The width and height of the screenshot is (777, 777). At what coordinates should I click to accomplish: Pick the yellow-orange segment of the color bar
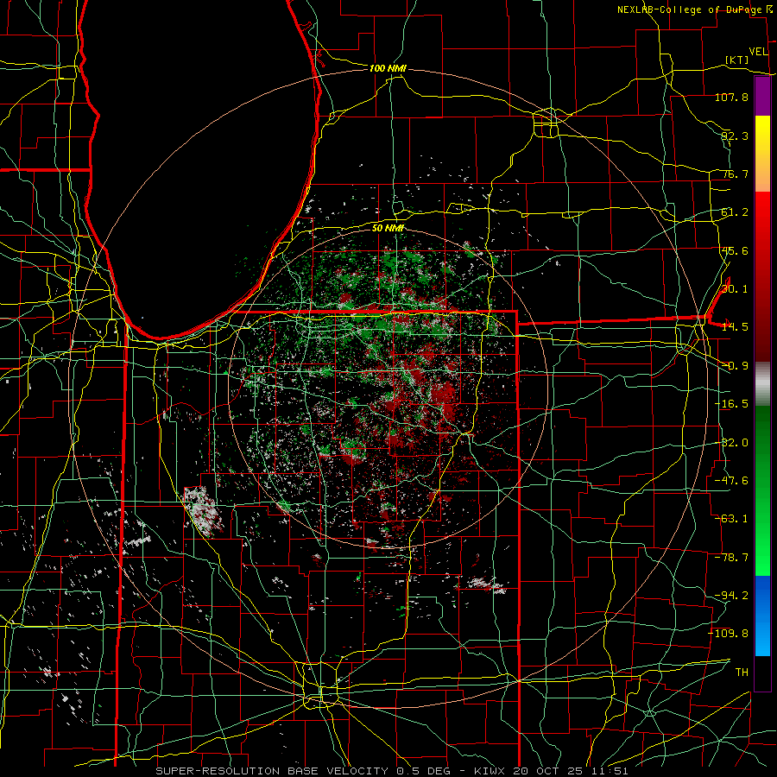tap(762, 154)
